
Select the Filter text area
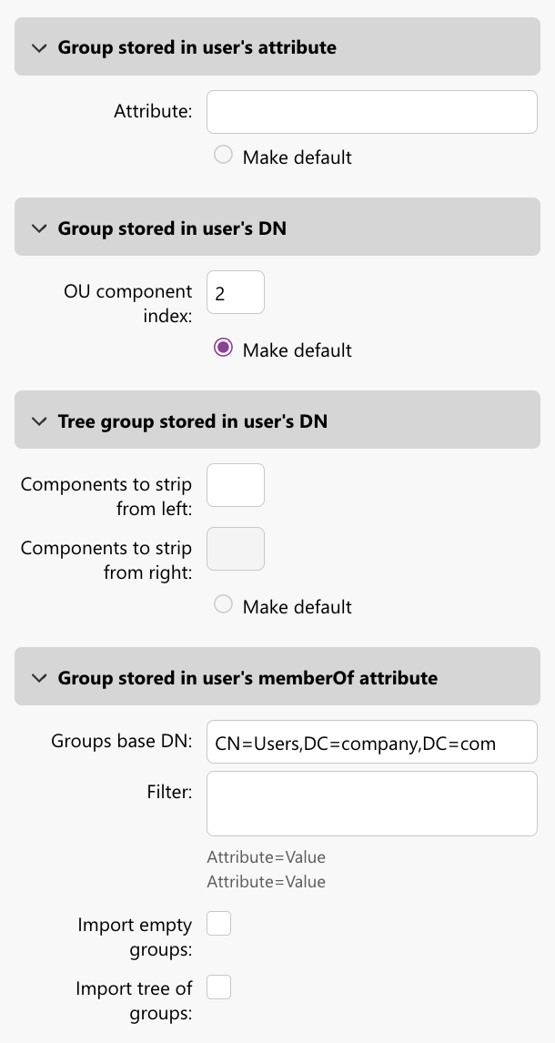pyautogui.click(x=371, y=803)
